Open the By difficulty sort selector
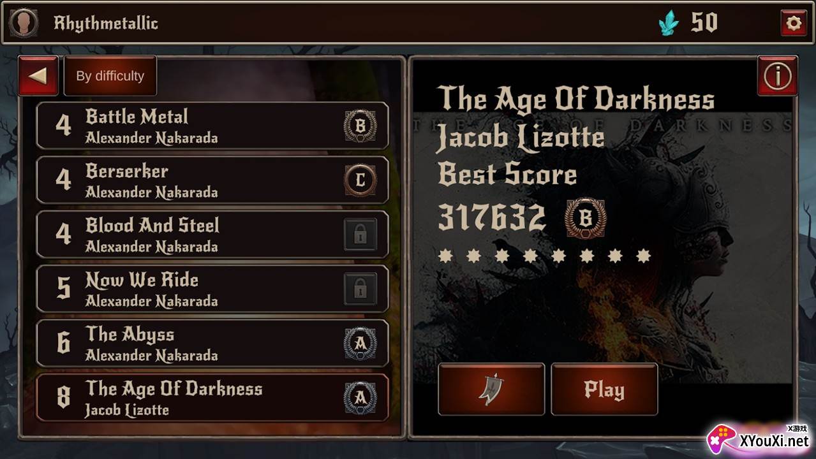Viewport: 816px width, 459px height. tap(110, 76)
